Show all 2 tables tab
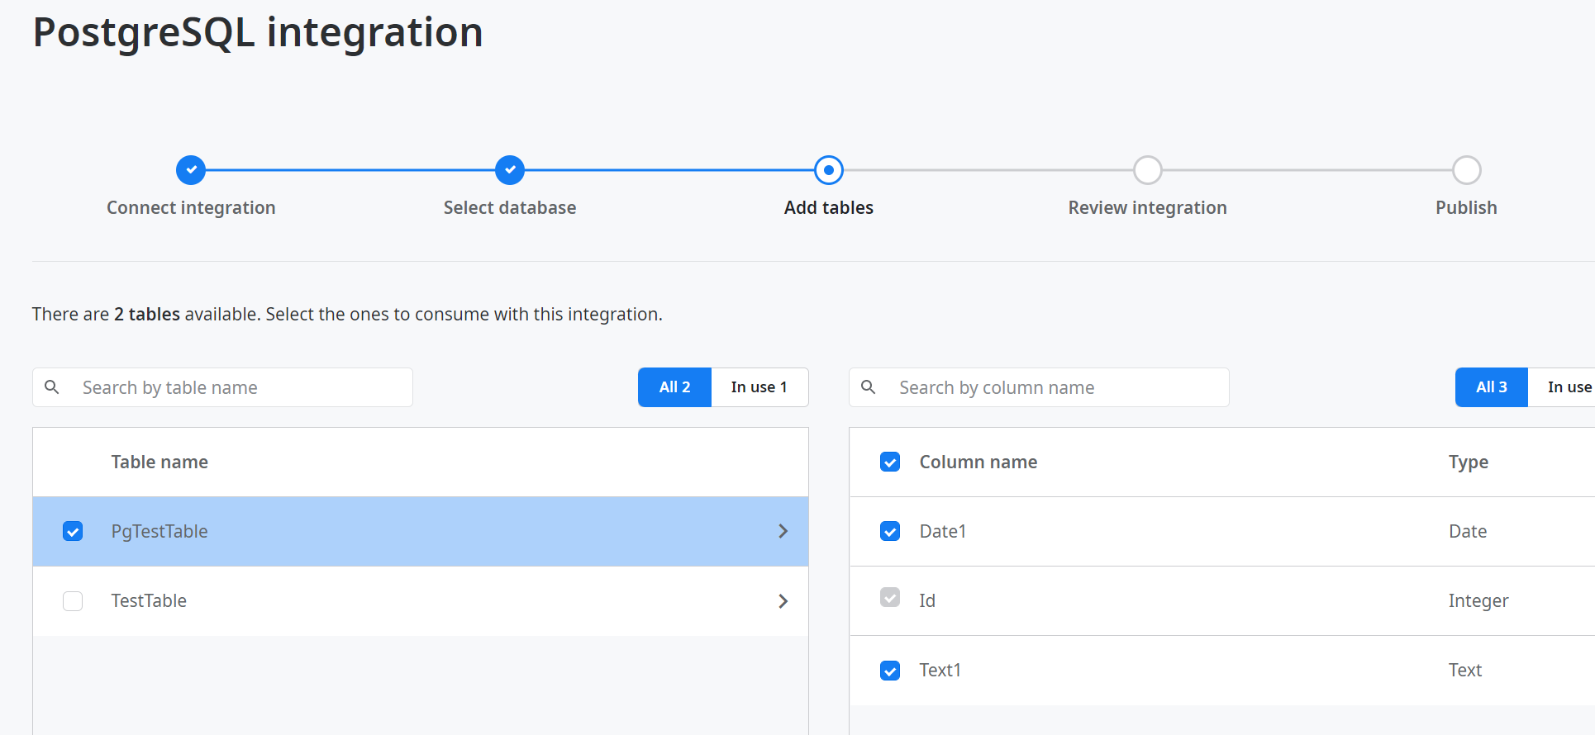Image resolution: width=1595 pixels, height=735 pixels. [x=674, y=387]
